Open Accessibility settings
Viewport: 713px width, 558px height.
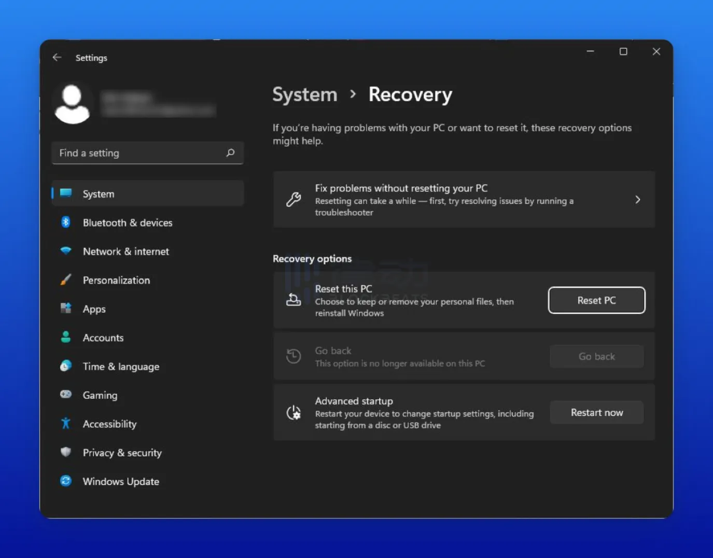(109, 424)
